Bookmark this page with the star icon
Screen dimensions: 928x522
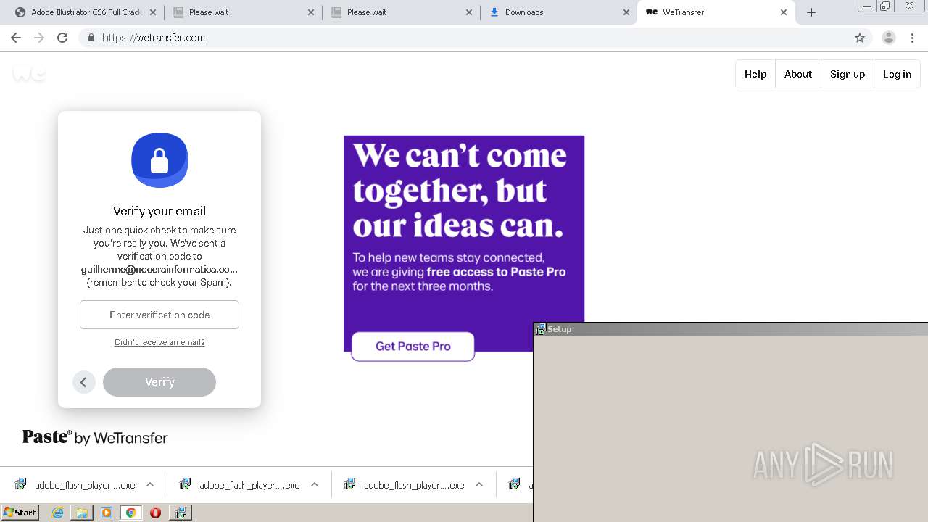click(860, 38)
